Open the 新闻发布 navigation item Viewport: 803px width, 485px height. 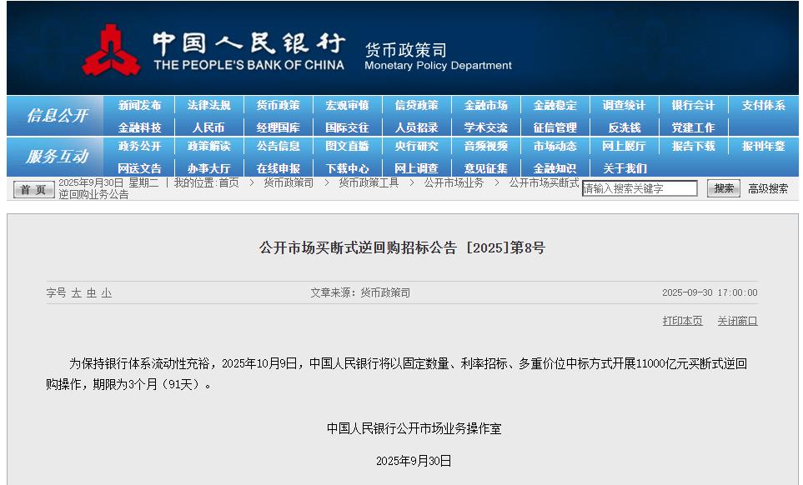[140, 104]
